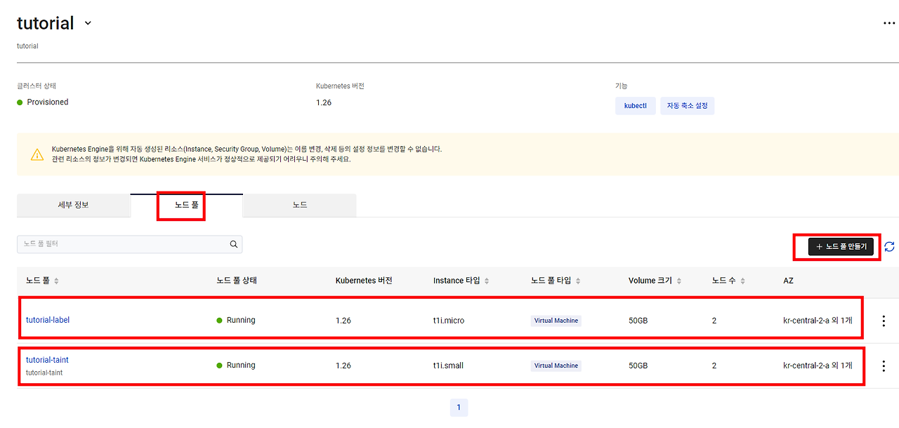Click the warning triangle icon in notice banner
This screenshot has height=428, width=899.
point(37,154)
